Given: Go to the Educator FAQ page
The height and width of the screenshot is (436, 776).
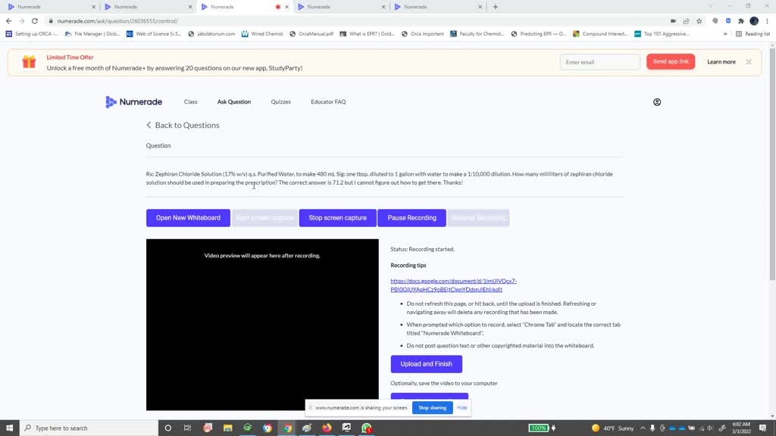Looking at the screenshot, I should 328,102.
